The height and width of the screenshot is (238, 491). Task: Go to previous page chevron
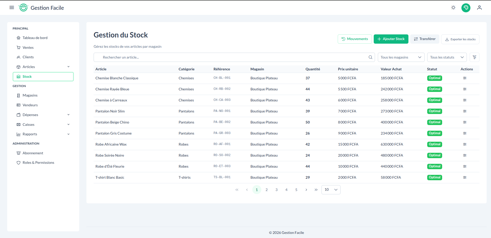click(247, 190)
